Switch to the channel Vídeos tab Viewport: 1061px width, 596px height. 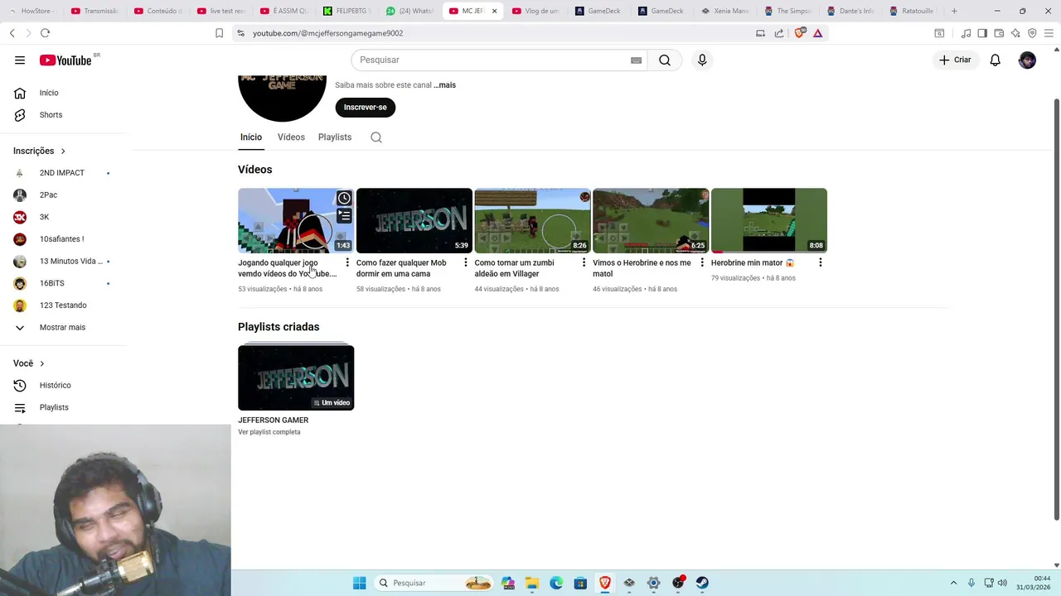click(x=291, y=137)
